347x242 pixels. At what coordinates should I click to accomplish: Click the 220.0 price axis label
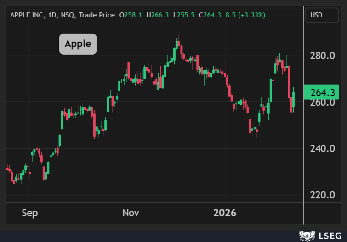pos(322,195)
